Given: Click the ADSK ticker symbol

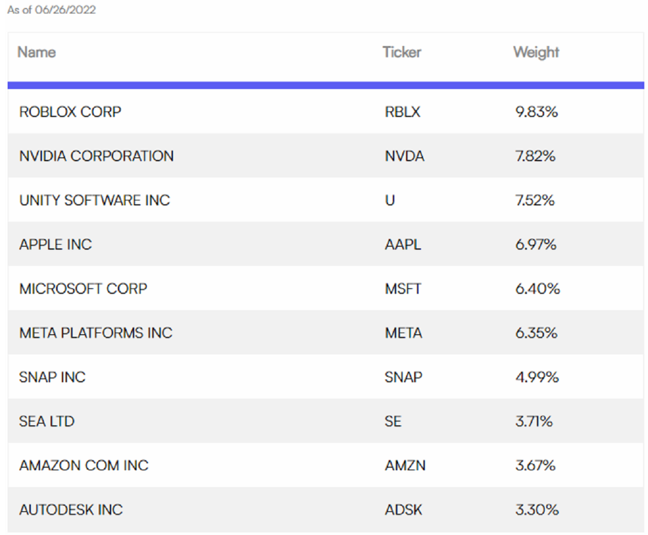Looking at the screenshot, I should 403,510.
